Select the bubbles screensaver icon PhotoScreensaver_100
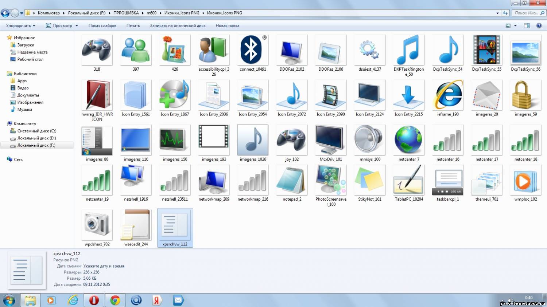547x307 pixels. tap(331, 180)
